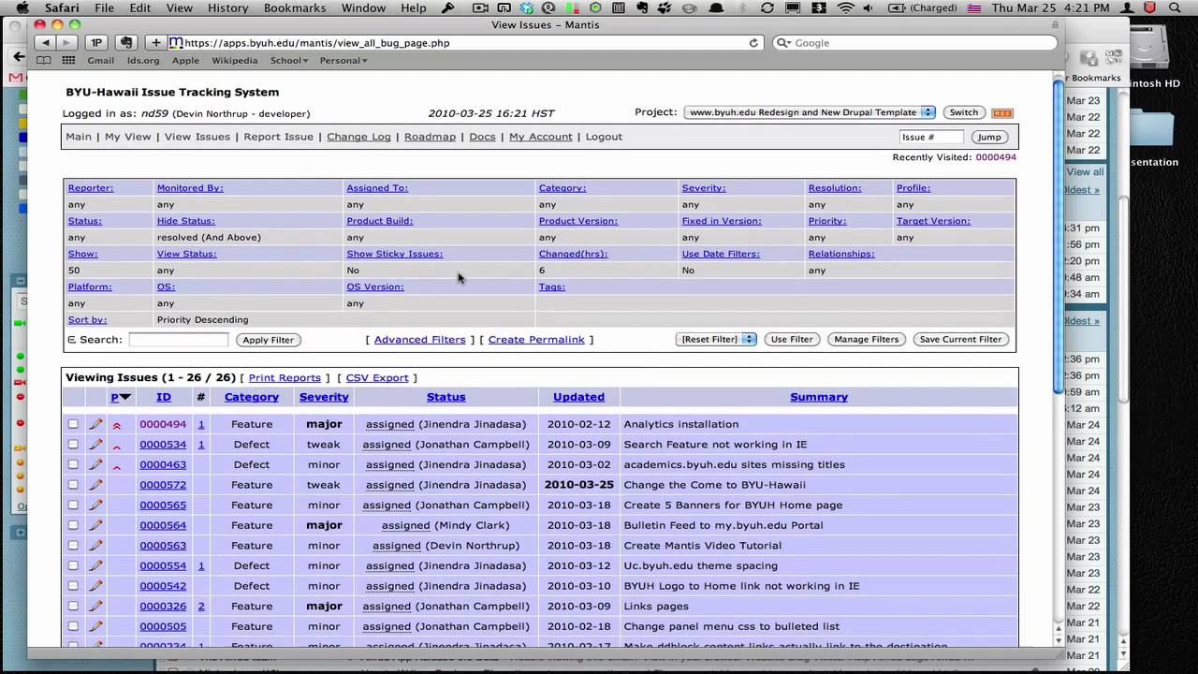The height and width of the screenshot is (674, 1198).
Task: Check the box for issue 0000463
Action: (73, 464)
